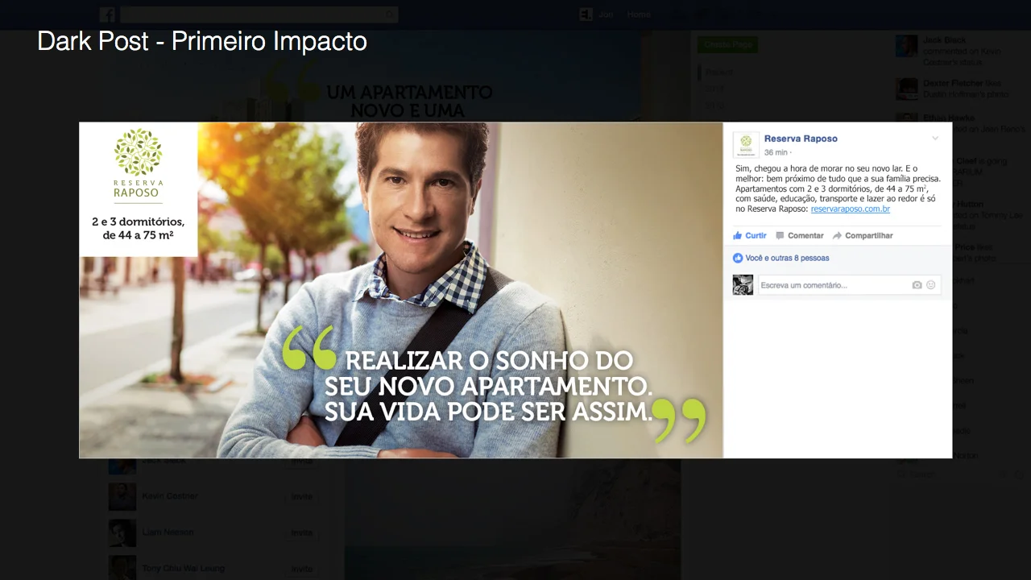The image size is (1031, 580).
Task: Invite Kevin Costner with Invite button
Action: pyautogui.click(x=302, y=497)
